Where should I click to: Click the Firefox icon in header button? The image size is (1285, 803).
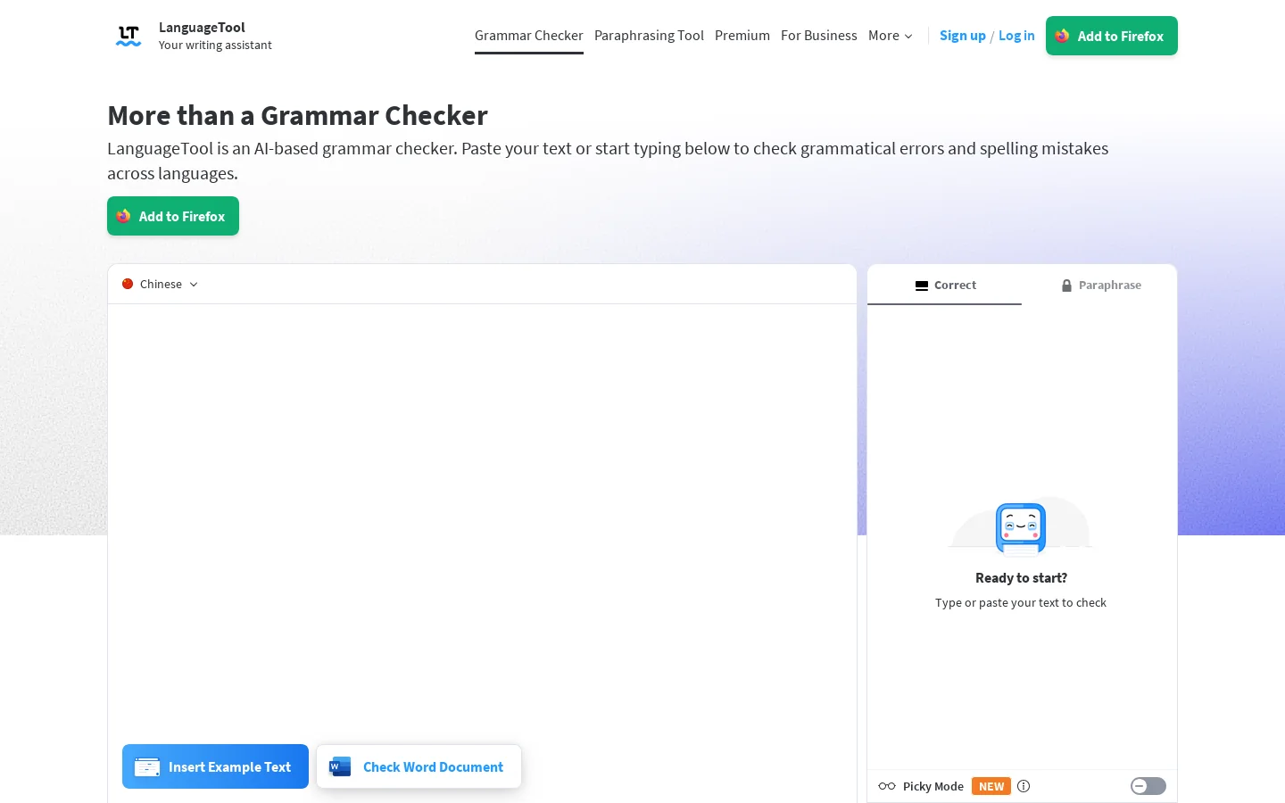click(x=1062, y=36)
